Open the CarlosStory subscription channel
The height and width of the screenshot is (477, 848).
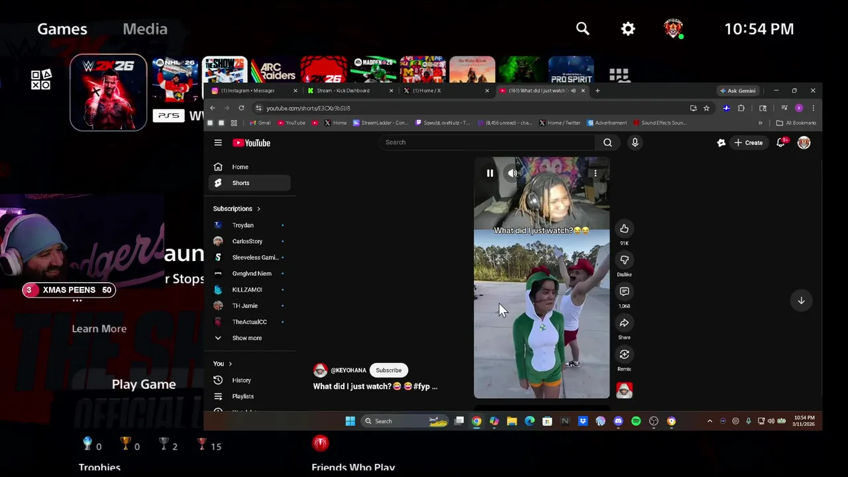tap(249, 241)
